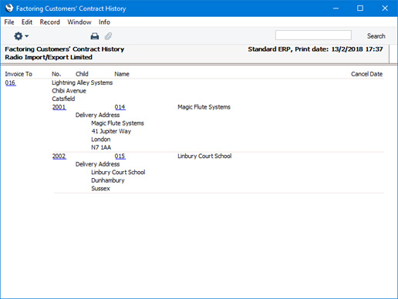This screenshot has width=398, height=299.
Task: Click the Child column header
Action: (x=82, y=74)
